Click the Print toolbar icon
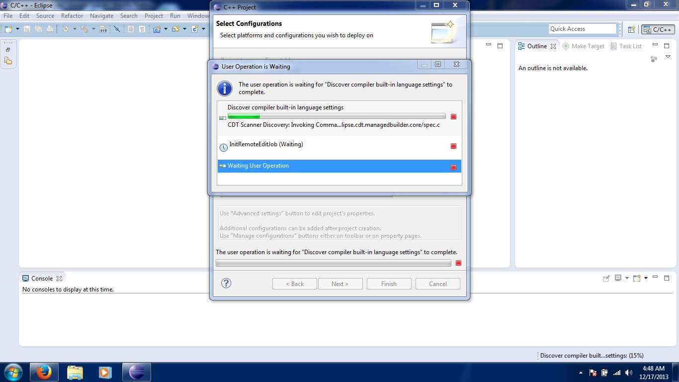Image resolution: width=679 pixels, height=382 pixels. pos(50,29)
